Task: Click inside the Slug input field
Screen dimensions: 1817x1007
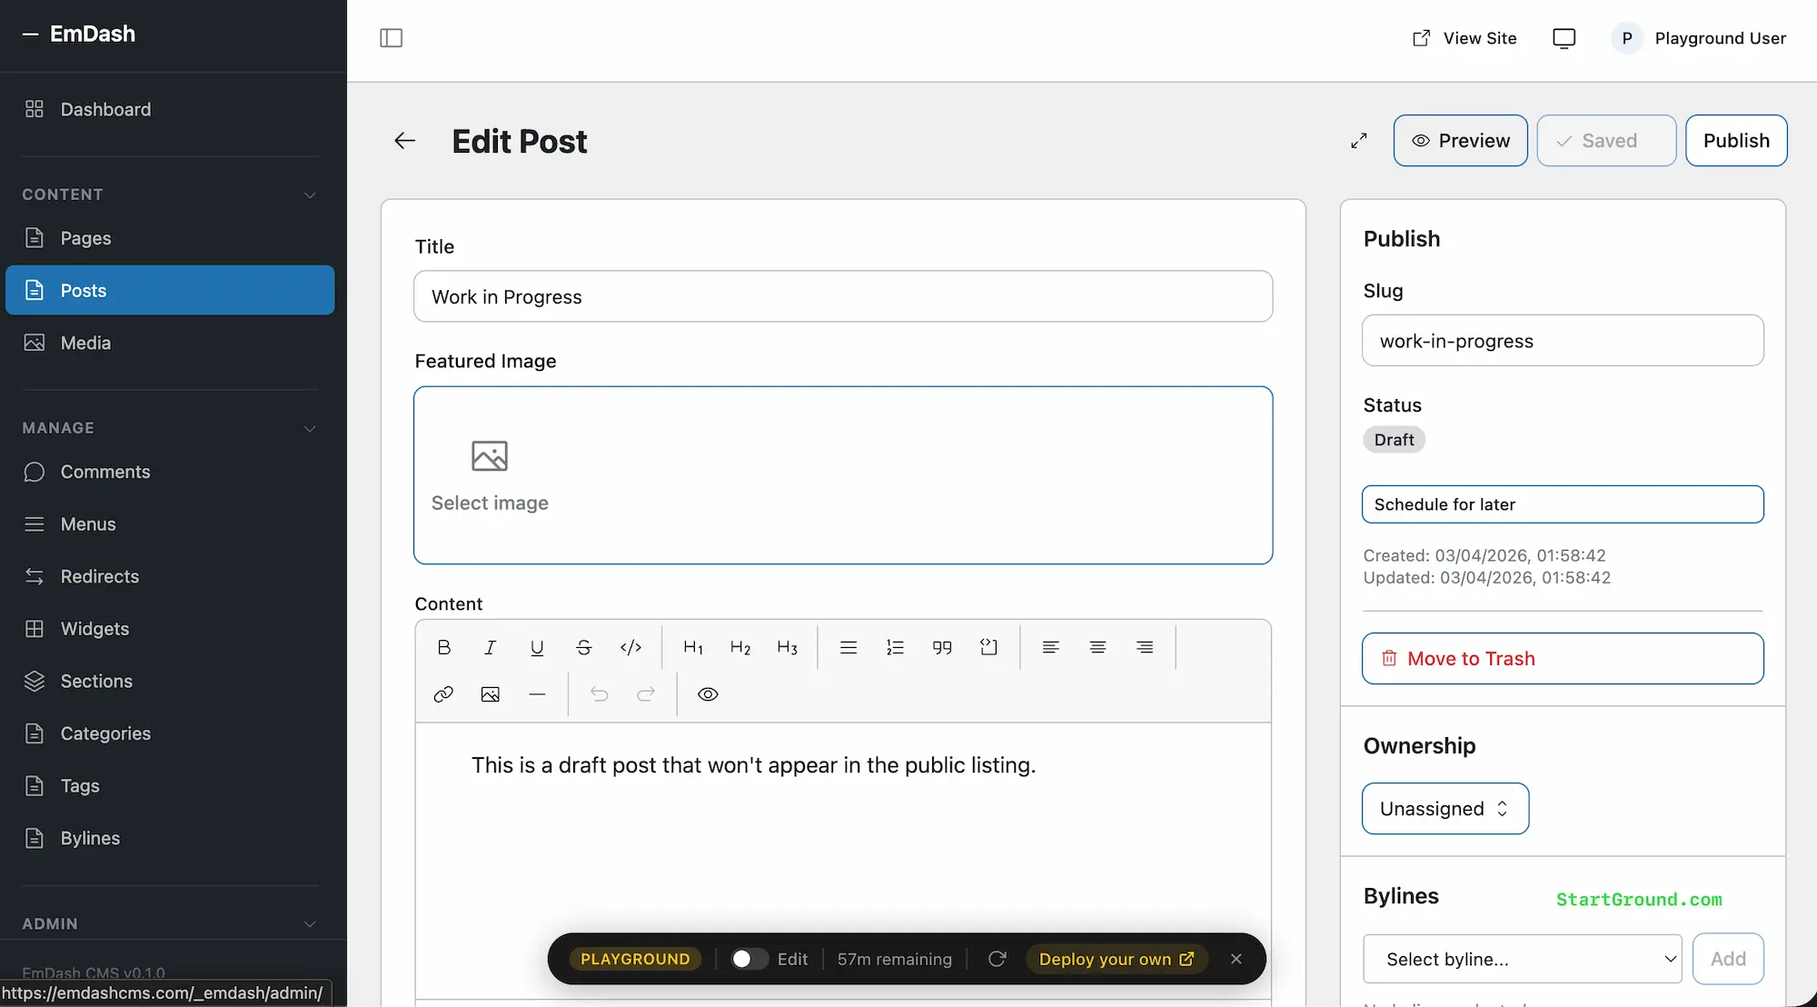Action: 1561,341
